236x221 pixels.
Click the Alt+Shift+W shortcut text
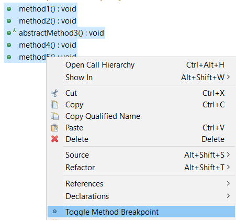pos(203,78)
